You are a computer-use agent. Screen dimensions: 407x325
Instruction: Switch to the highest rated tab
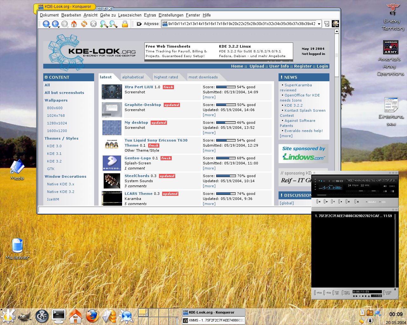click(166, 77)
